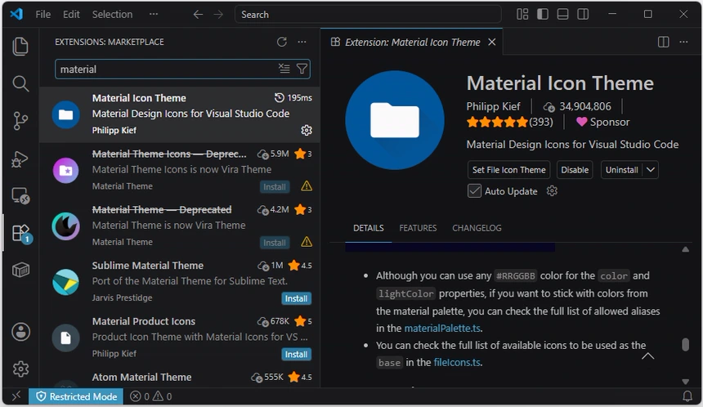This screenshot has height=407, width=703.
Task: Open the Explorer view in activity bar
Action: [x=20, y=47]
